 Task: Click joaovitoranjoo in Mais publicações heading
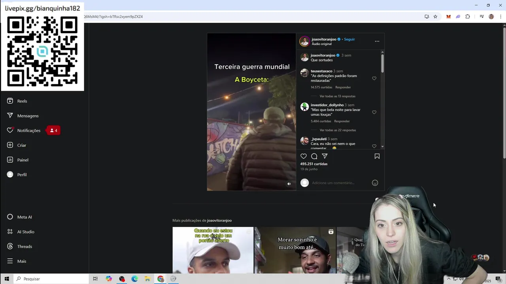click(219, 220)
